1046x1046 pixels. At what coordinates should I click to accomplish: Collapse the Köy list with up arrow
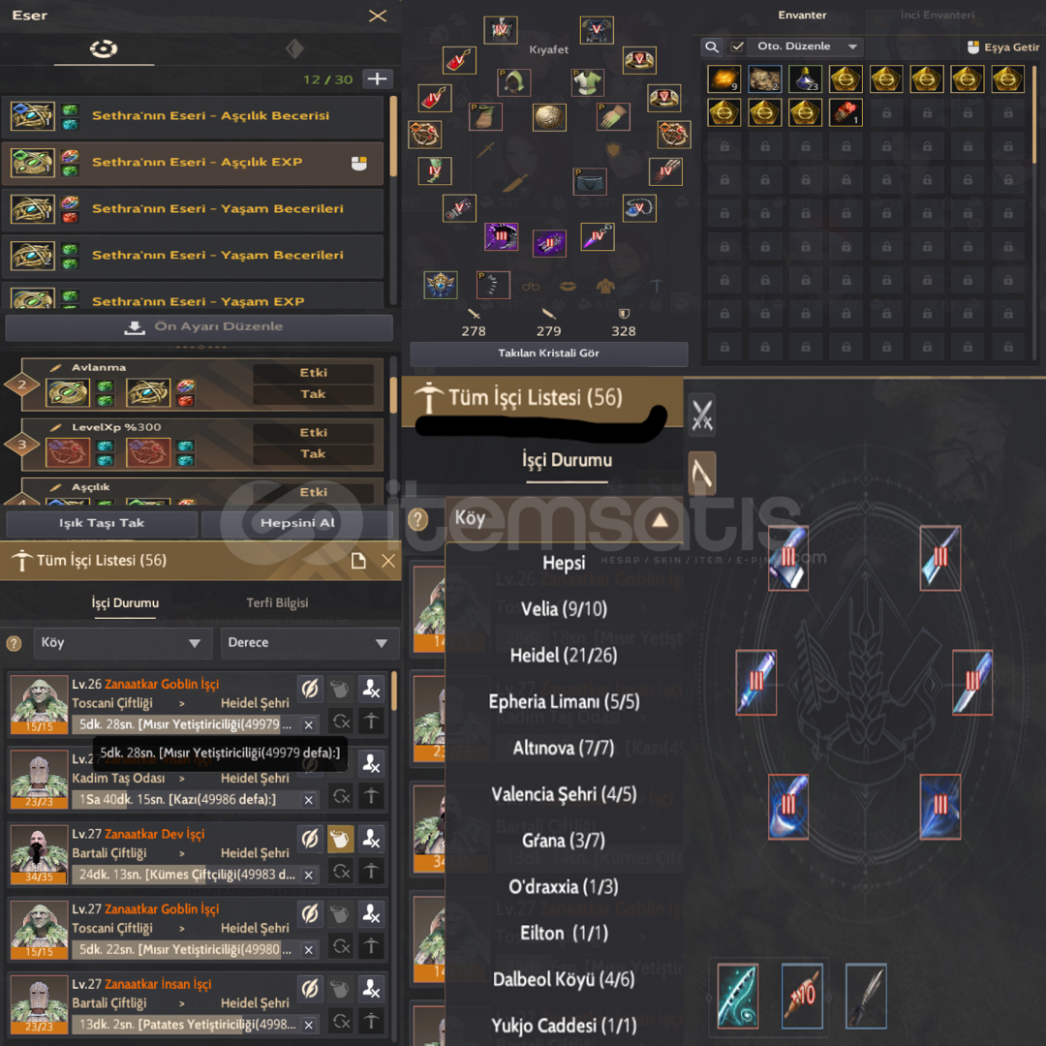coord(660,520)
